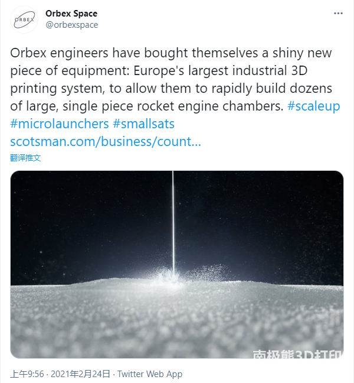The height and width of the screenshot is (383, 354).
Task: Select the 2021年2月24日 date link
Action: tap(80, 374)
